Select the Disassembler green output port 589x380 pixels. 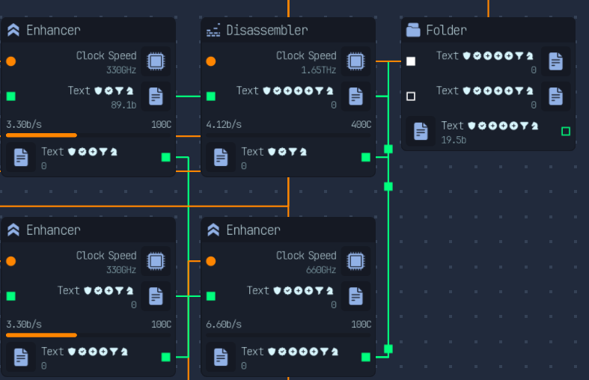click(x=366, y=157)
